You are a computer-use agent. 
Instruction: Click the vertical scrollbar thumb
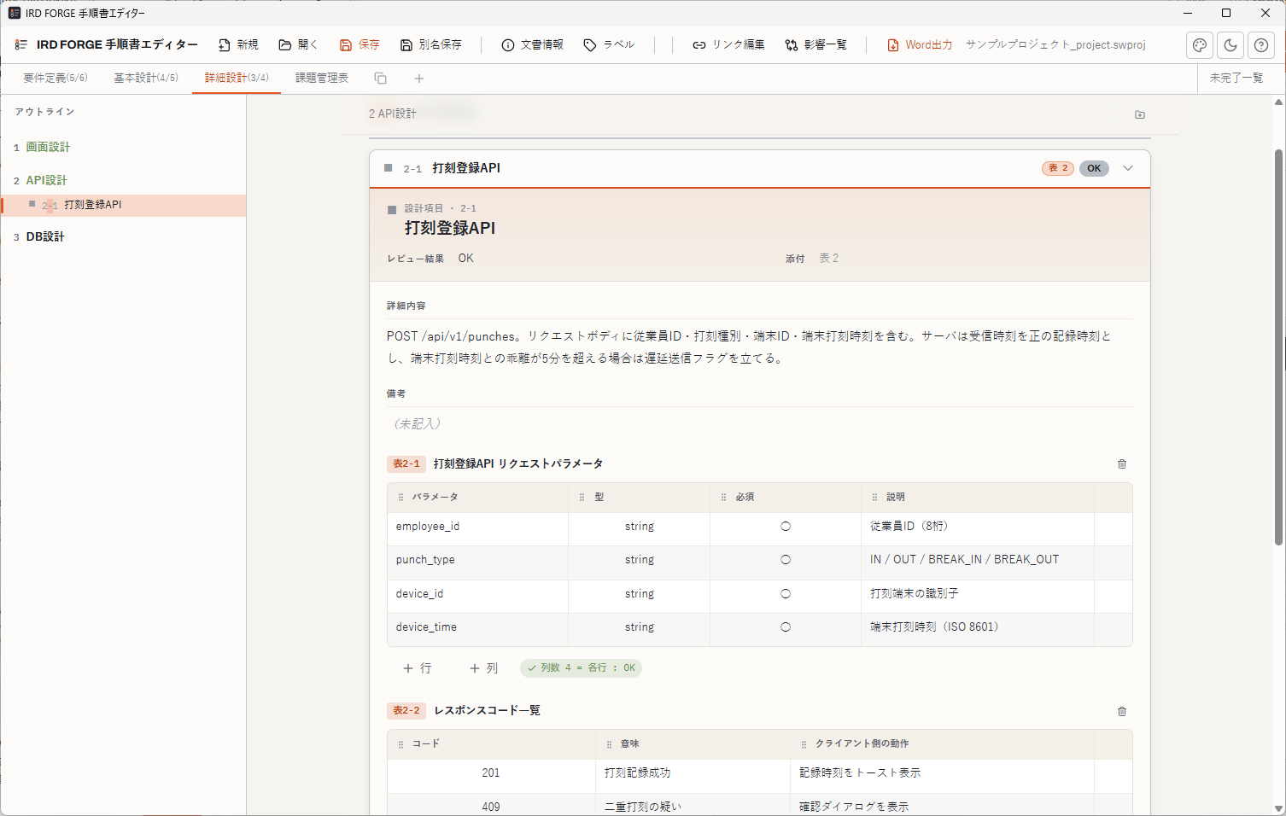[x=1278, y=347]
